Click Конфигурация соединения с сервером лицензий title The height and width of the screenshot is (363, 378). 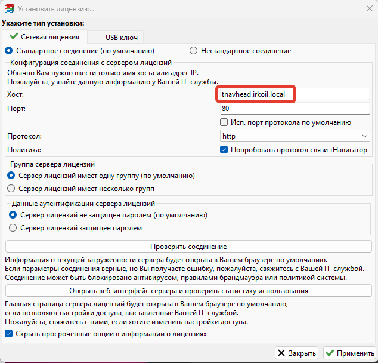pos(91,63)
